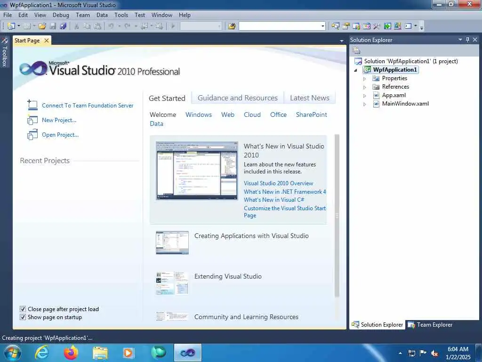
Task: Open the Command Window toolbar icon
Action: [408, 26]
